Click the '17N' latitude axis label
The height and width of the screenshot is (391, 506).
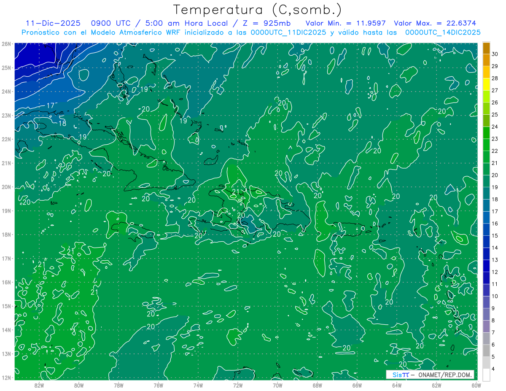pyautogui.click(x=6, y=258)
